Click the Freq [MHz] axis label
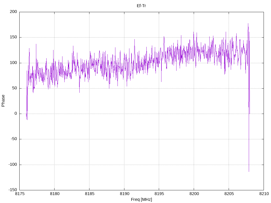Image resolution: width=271 pixels, height=203 pixels. point(141,200)
